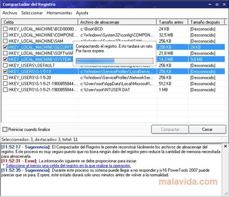Click the Compactar button
The height and width of the screenshot is (197, 229).
click(170, 129)
